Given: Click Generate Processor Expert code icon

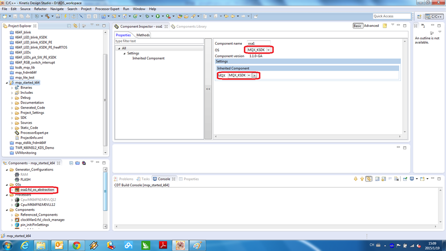Looking at the screenshot, I should [84, 163].
